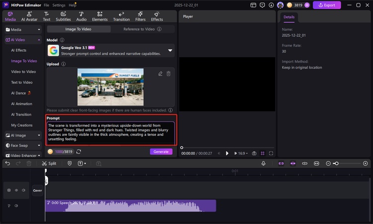The width and height of the screenshot is (373, 224).
Task: Click the Export button
Action: coord(326,5)
